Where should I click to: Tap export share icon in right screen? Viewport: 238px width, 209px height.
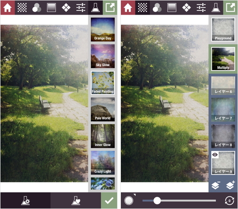pos(230,8)
